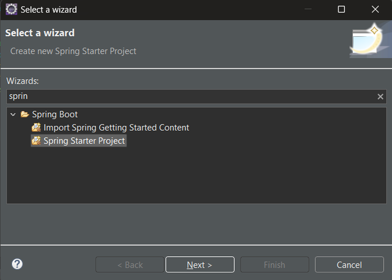Select Spring Starter Project wizard entry
This screenshot has width=392, height=280.
84,141
